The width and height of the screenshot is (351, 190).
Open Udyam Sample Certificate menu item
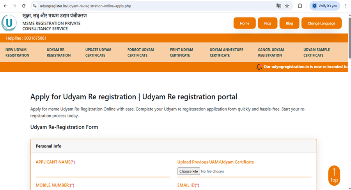click(x=317, y=53)
